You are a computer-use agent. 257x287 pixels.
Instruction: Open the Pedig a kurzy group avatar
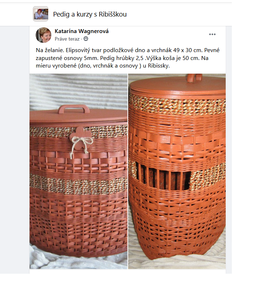pyautogui.click(x=41, y=14)
